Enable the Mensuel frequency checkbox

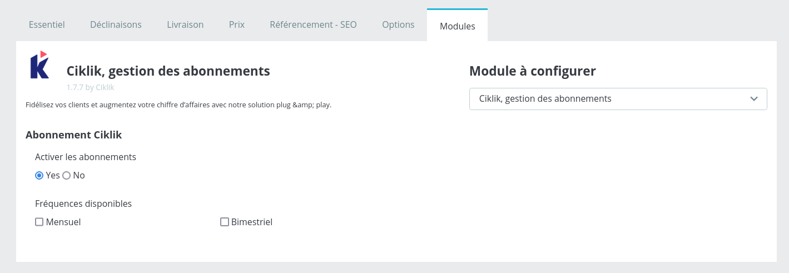[39, 222]
